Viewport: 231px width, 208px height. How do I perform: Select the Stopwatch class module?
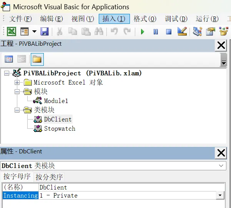point(60,128)
